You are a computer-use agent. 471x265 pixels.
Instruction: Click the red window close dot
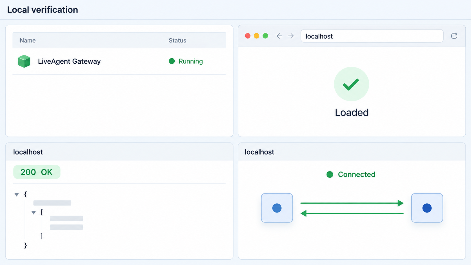click(x=248, y=36)
